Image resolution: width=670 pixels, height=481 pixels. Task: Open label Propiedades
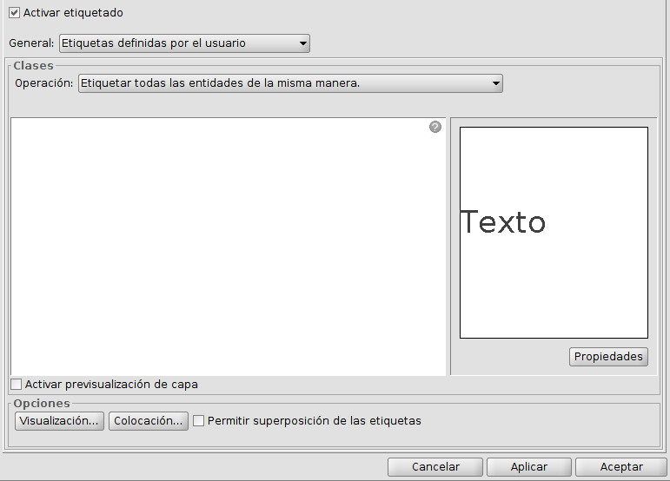(x=608, y=357)
